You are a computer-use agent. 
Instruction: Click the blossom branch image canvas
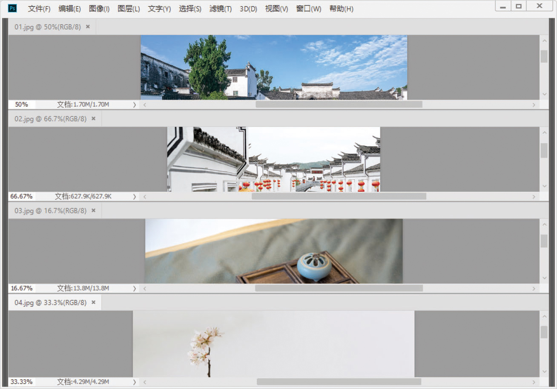(x=274, y=344)
